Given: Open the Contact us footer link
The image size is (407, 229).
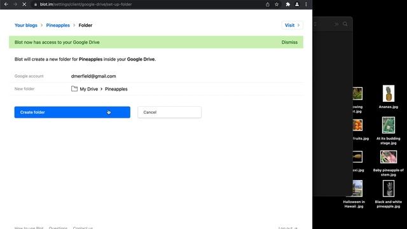Looking at the screenshot, I should click(83, 228).
